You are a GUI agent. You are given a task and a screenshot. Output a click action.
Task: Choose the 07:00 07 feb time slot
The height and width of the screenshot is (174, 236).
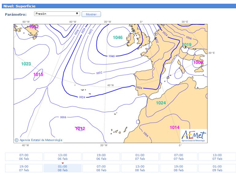(x=179, y=157)
